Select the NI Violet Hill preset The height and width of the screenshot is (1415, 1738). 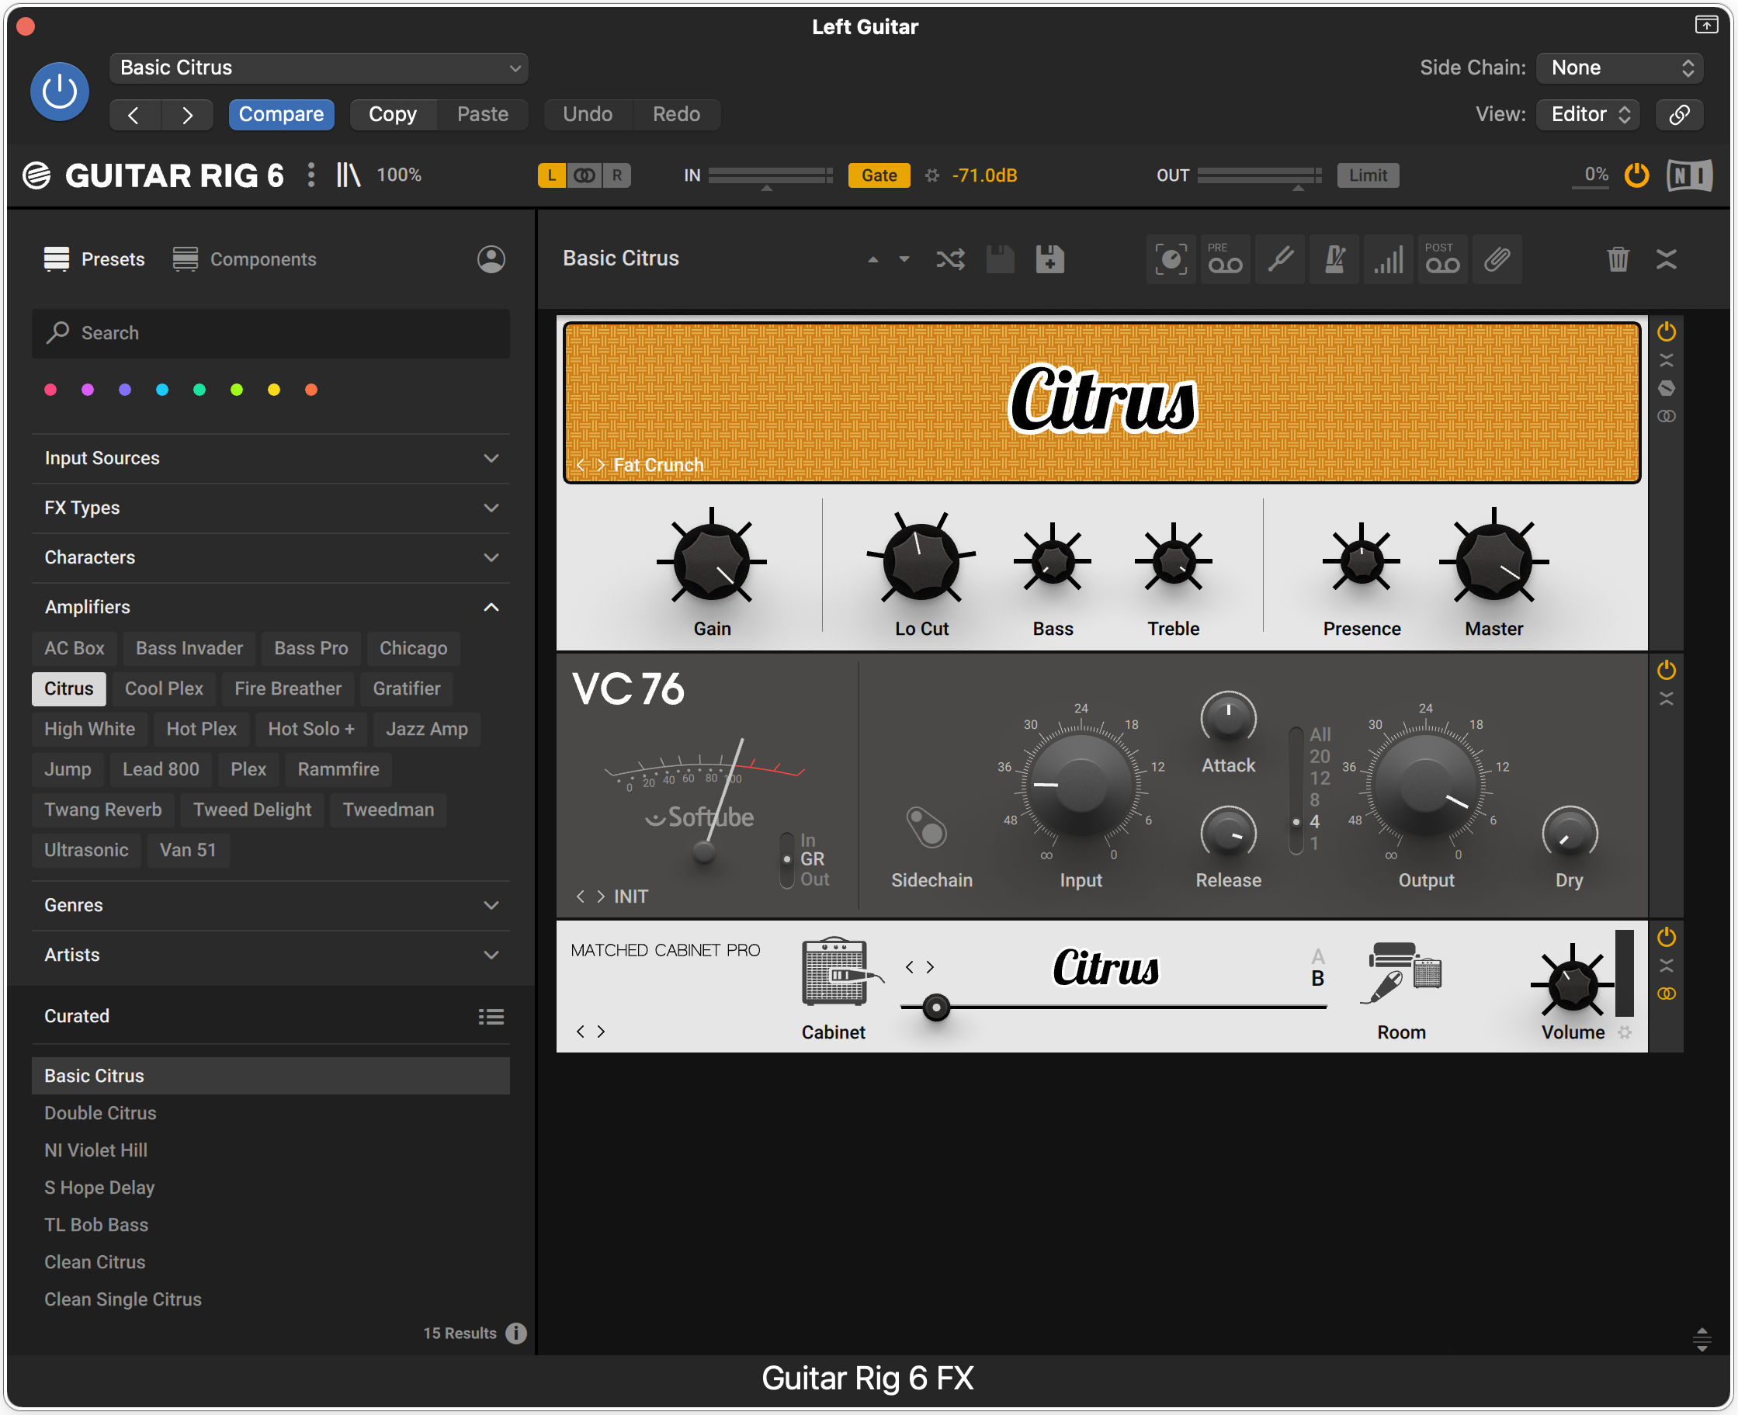tap(271, 1150)
